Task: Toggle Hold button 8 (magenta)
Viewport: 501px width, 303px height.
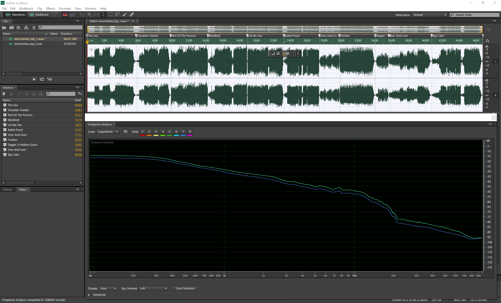Action: (190, 132)
